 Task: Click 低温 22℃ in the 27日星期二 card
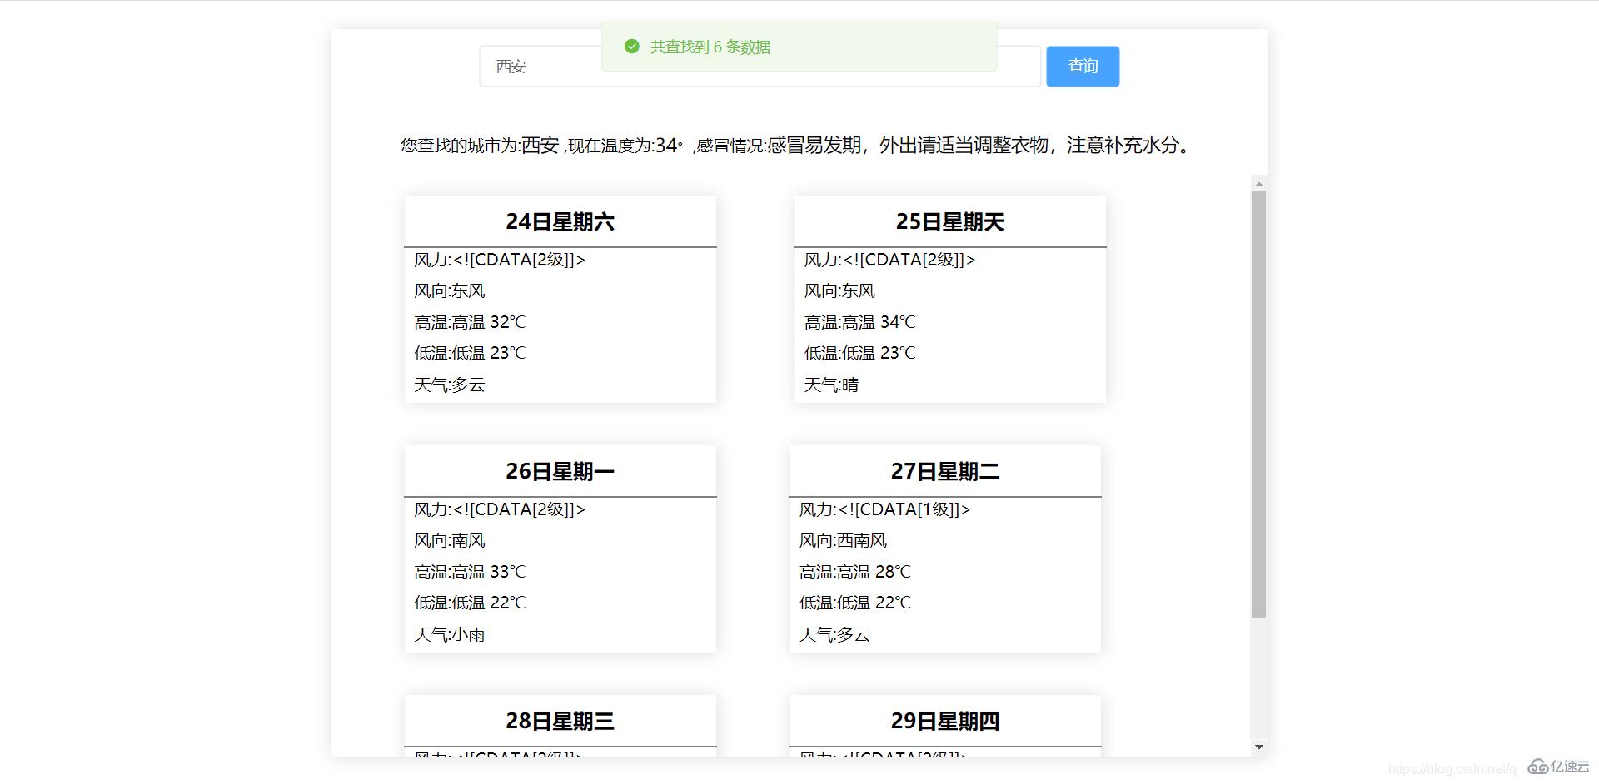854,603
